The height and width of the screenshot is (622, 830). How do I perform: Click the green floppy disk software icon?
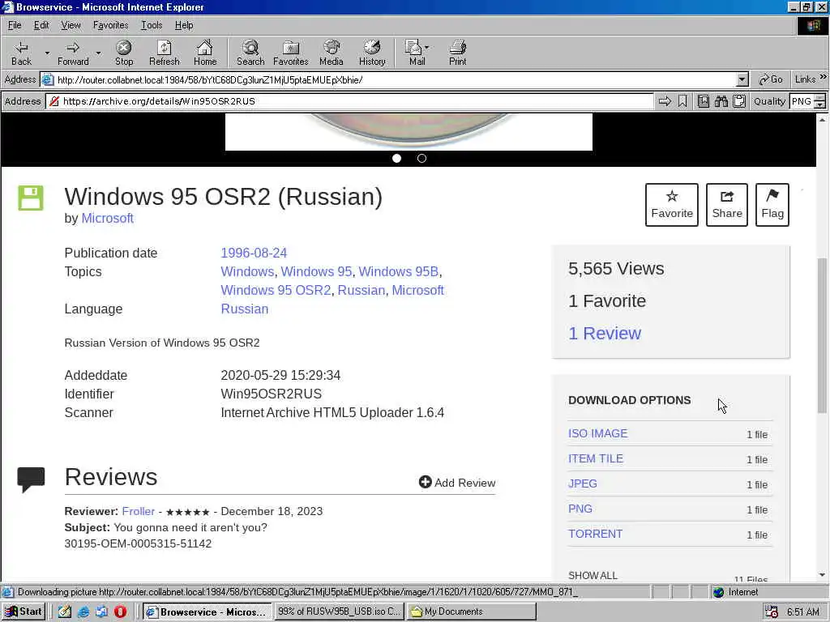[x=31, y=198]
